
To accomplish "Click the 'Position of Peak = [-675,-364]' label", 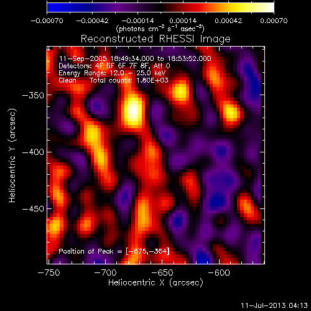I will tap(114, 251).
